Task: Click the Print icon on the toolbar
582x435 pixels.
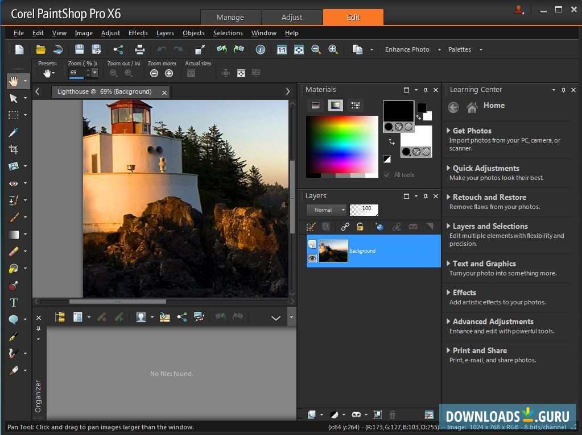Action: point(139,49)
